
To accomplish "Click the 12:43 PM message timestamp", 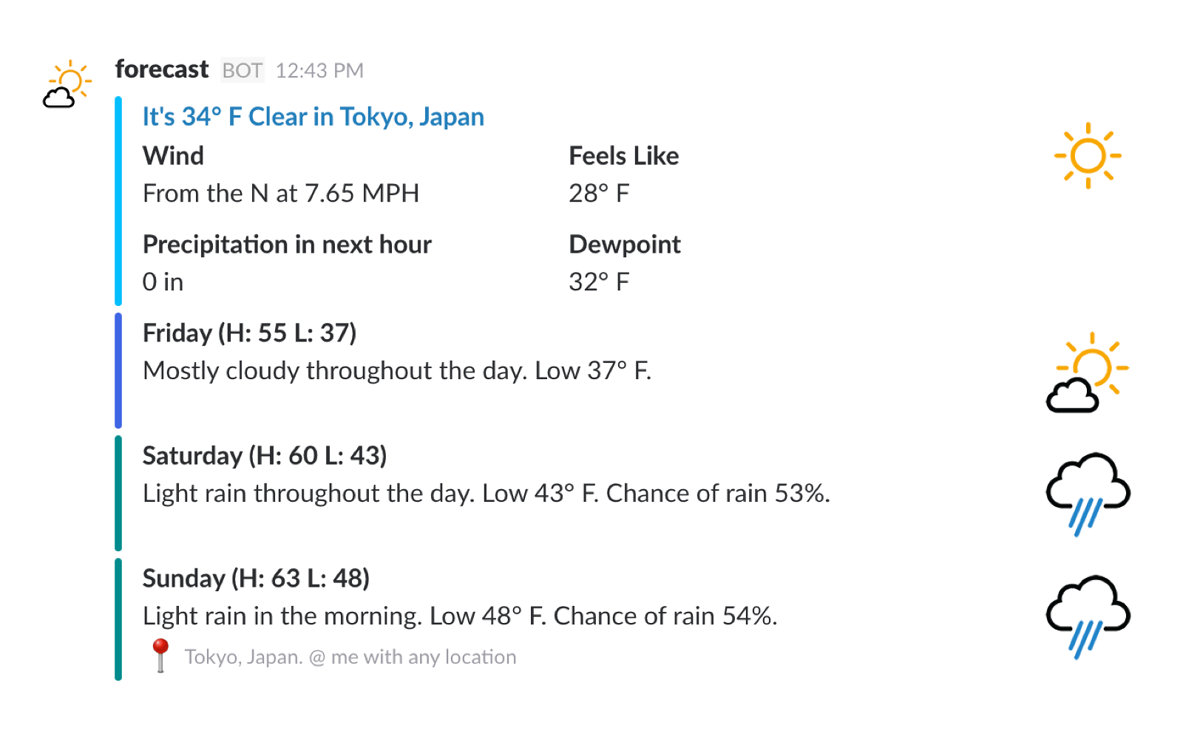I will point(319,71).
